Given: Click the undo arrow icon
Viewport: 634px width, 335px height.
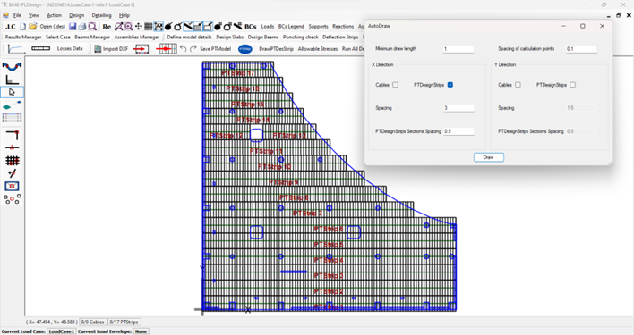Looking at the screenshot, I should click(184, 49).
